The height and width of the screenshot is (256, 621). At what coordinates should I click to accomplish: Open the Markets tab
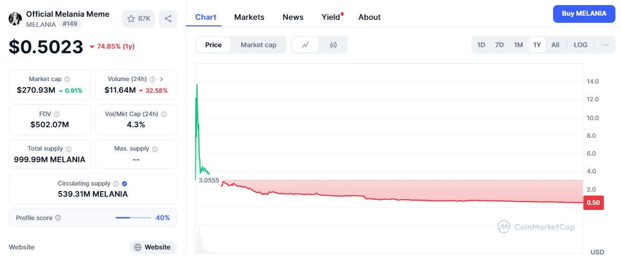click(249, 17)
